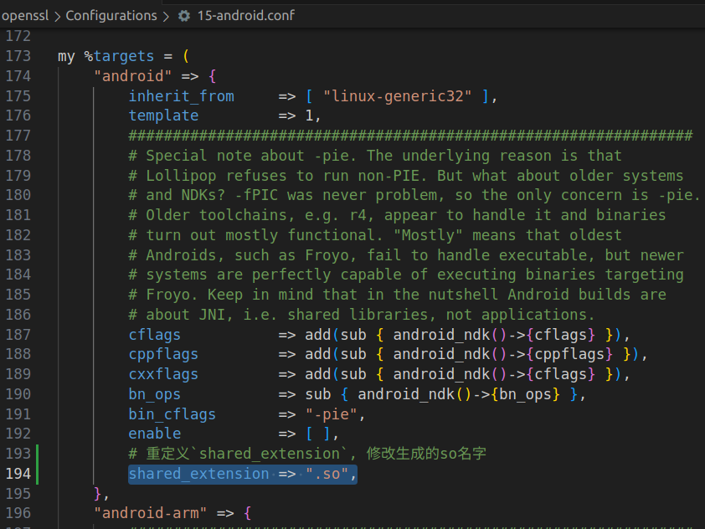Click the highlighted shared_extension key
705x529 pixels.
(x=198, y=474)
